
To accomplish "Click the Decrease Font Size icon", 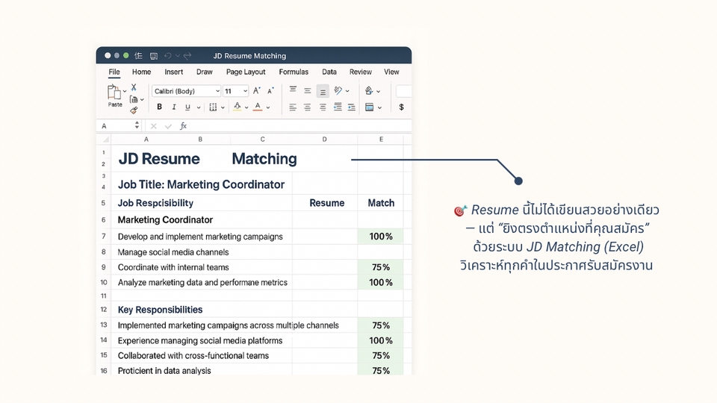I will (270, 91).
